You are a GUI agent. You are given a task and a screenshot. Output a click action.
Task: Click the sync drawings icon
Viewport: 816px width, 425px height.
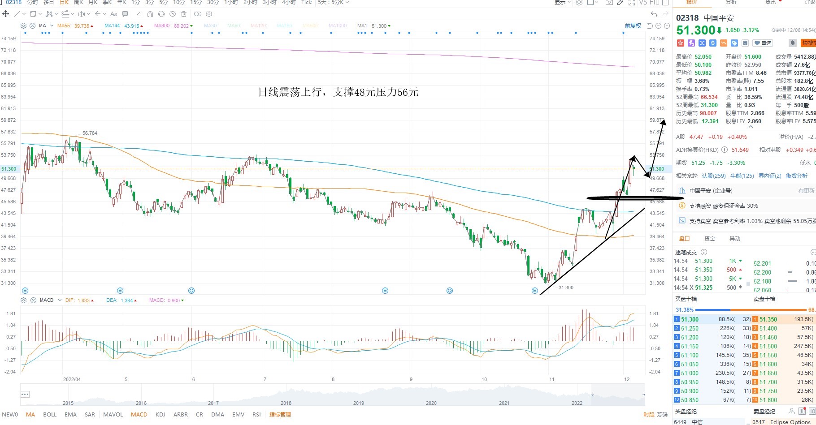(x=161, y=14)
